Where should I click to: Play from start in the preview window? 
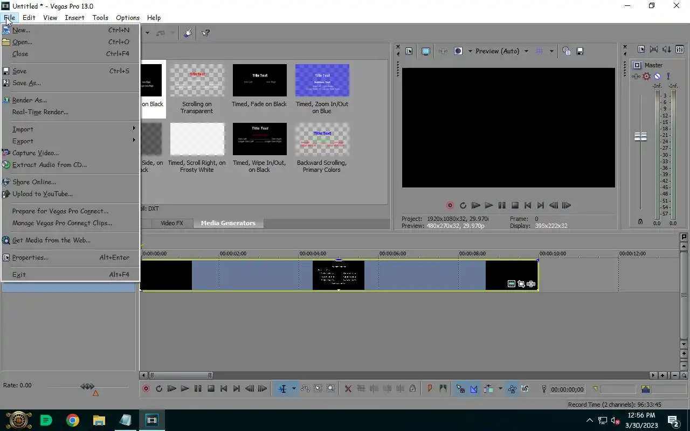click(x=475, y=205)
